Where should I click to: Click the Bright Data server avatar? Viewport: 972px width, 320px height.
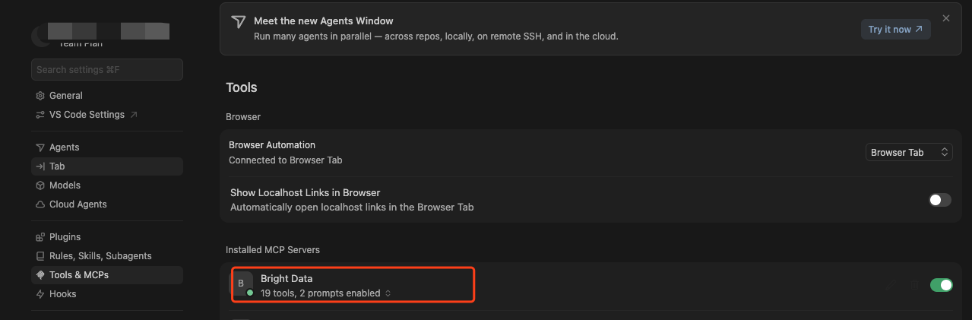point(242,284)
